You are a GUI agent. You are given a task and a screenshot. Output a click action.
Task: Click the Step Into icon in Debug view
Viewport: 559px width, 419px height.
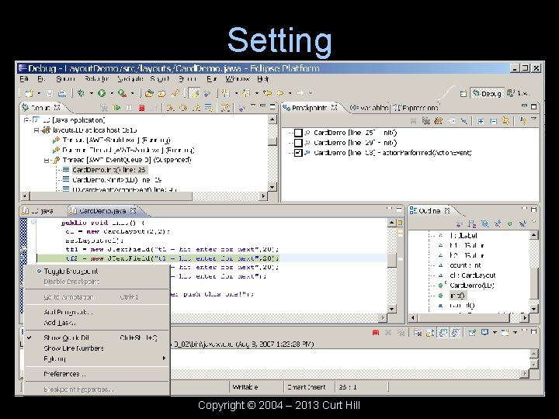click(x=170, y=107)
